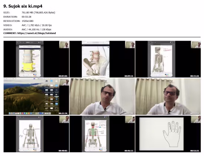The image size is (204, 156).
Task: Click the COMMENT: label
Action: tap(10, 33)
